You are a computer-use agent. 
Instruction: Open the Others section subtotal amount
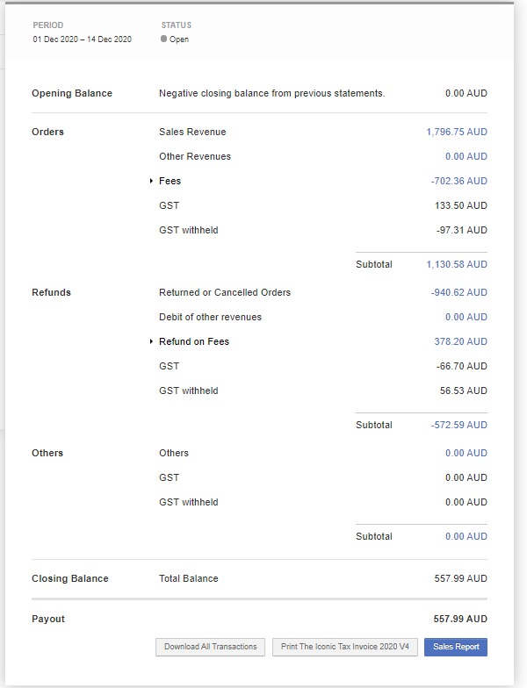[x=466, y=536]
